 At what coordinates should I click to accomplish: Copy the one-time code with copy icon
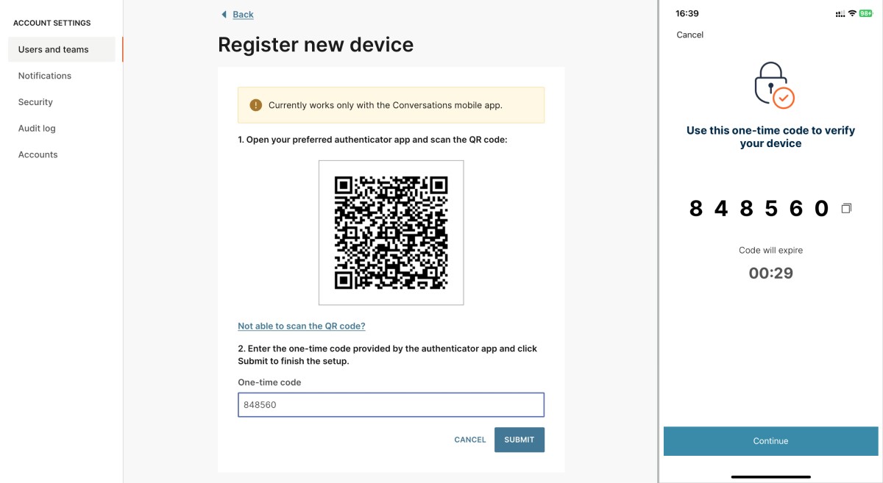tap(846, 209)
